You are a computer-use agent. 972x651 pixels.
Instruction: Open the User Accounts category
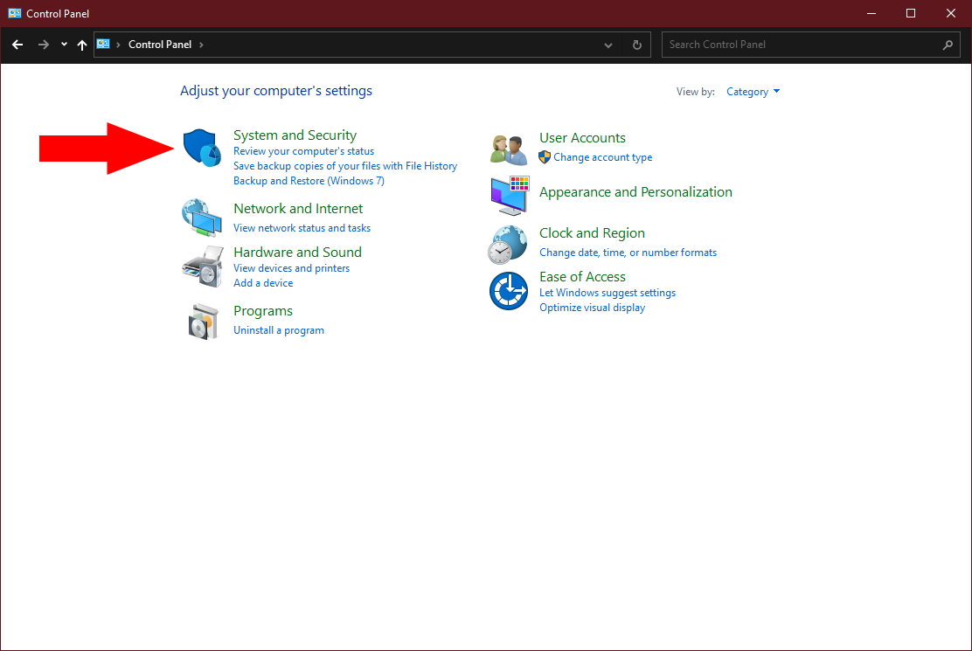click(583, 137)
